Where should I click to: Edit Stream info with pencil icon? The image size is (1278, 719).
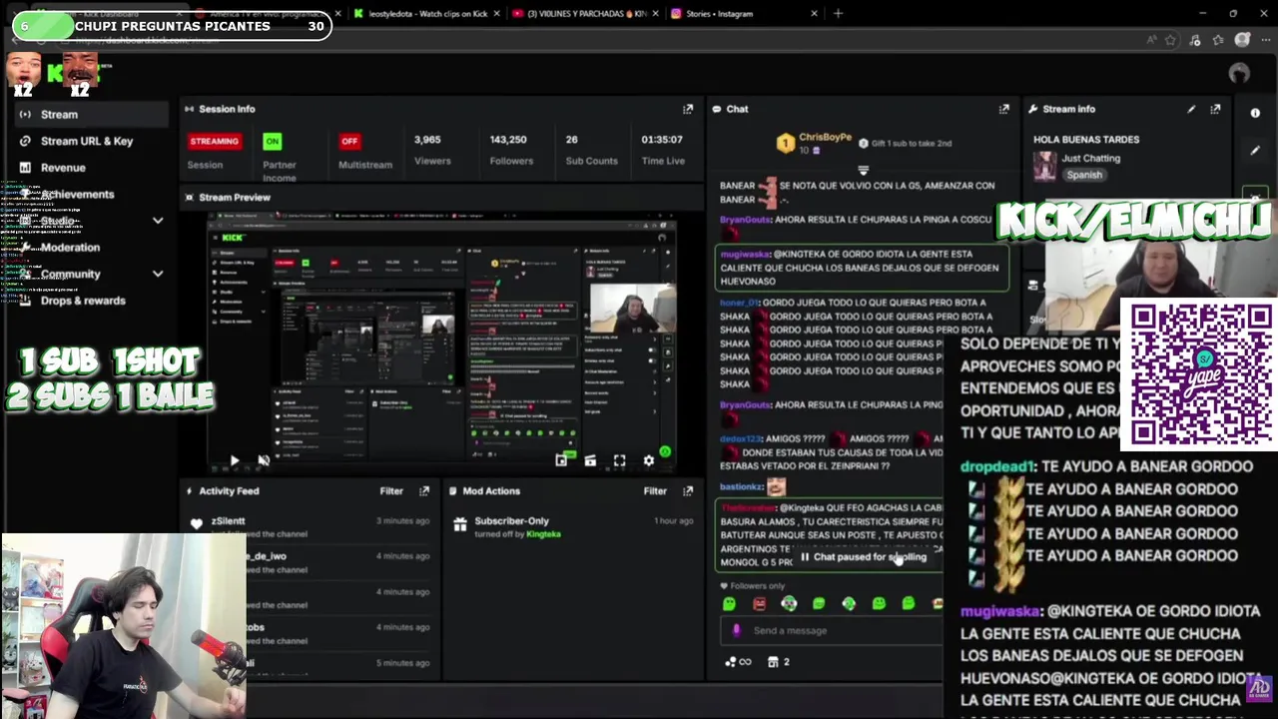click(1191, 109)
